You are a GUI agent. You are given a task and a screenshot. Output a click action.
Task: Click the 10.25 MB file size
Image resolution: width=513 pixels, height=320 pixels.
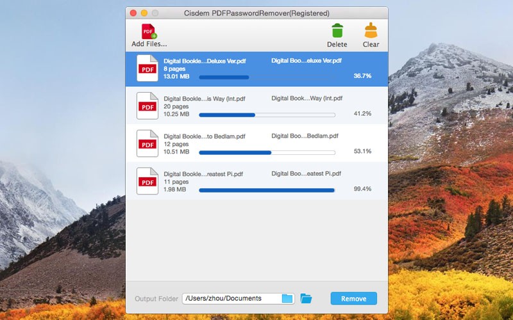click(176, 114)
